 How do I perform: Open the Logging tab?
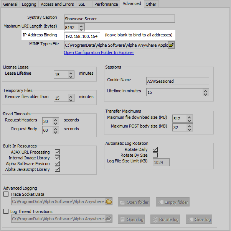tap(29, 4)
